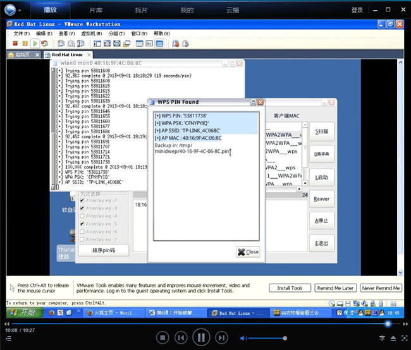The height and width of the screenshot is (350, 411).
Task: Open the Red Hat Linux taskbar item
Action: pos(238,313)
